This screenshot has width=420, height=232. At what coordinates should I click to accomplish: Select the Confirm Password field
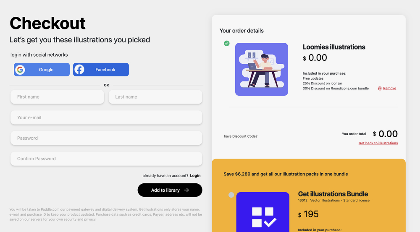click(x=106, y=159)
